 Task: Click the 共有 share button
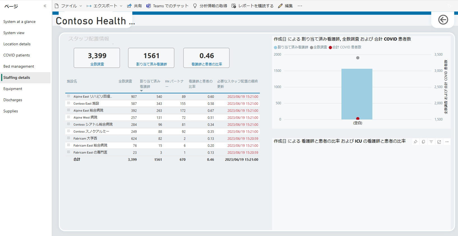134,6
